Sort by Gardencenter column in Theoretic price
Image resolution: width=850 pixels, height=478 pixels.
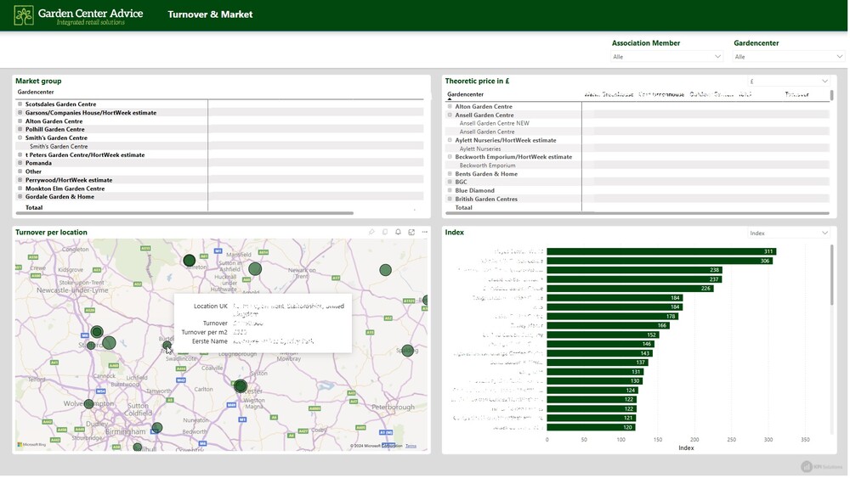(465, 94)
